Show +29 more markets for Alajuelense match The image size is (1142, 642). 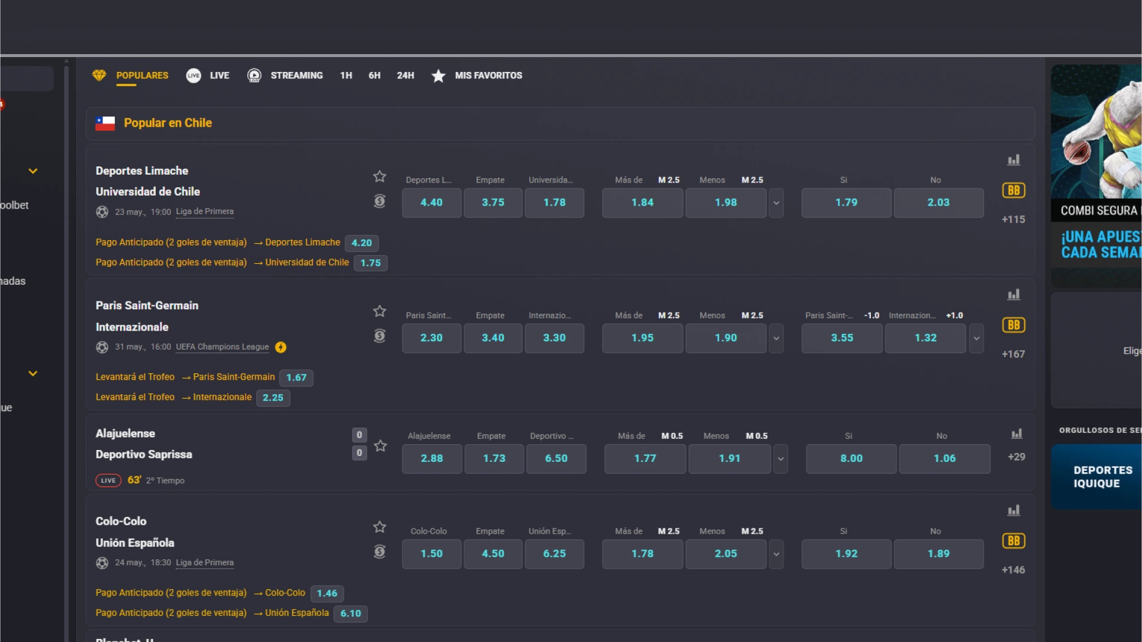[x=1017, y=457]
